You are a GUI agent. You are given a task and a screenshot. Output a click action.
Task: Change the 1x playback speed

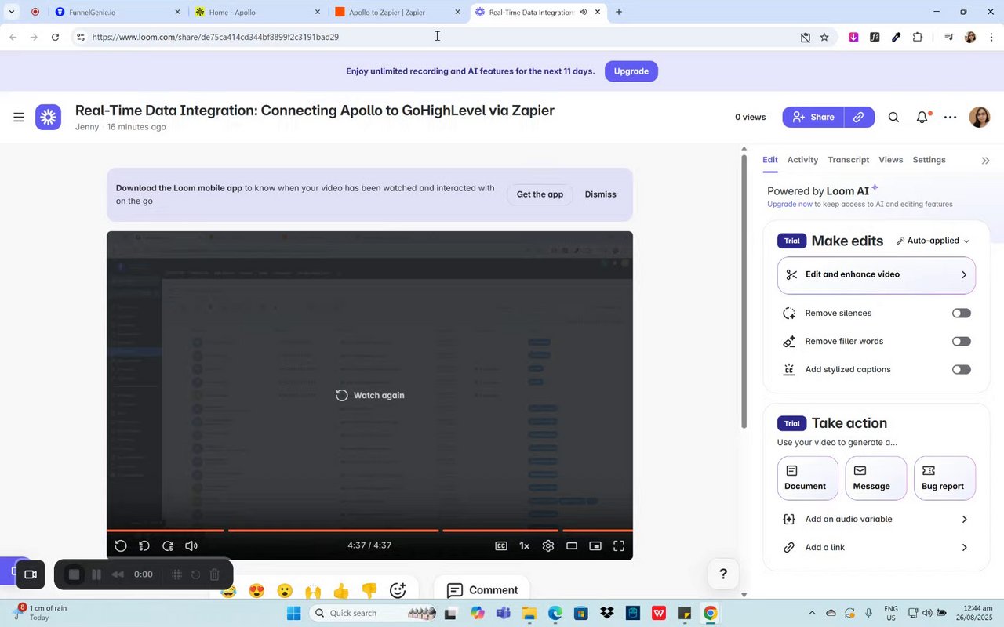pos(525,545)
